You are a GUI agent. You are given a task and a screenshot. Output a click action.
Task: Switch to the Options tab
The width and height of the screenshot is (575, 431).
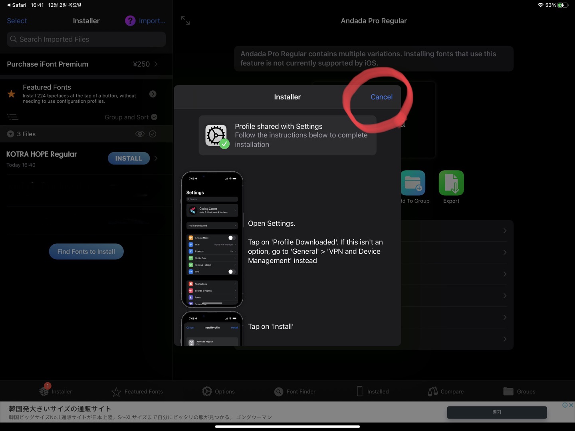(218, 391)
